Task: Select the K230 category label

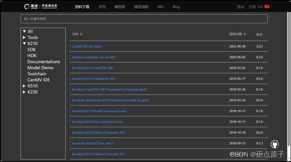Action: point(33,92)
